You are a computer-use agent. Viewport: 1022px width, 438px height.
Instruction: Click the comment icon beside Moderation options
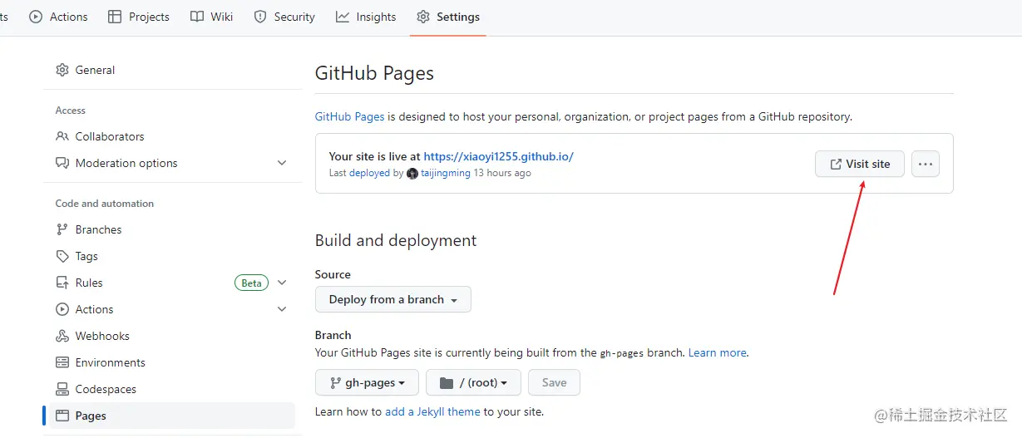click(x=62, y=163)
